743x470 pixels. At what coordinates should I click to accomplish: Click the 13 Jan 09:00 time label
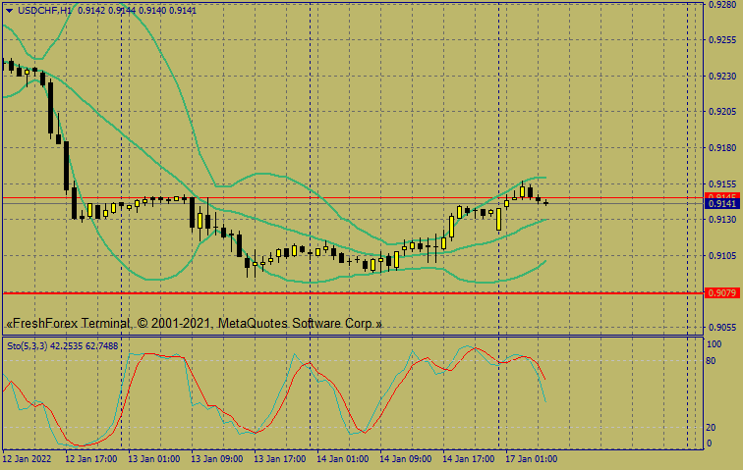tap(217, 458)
